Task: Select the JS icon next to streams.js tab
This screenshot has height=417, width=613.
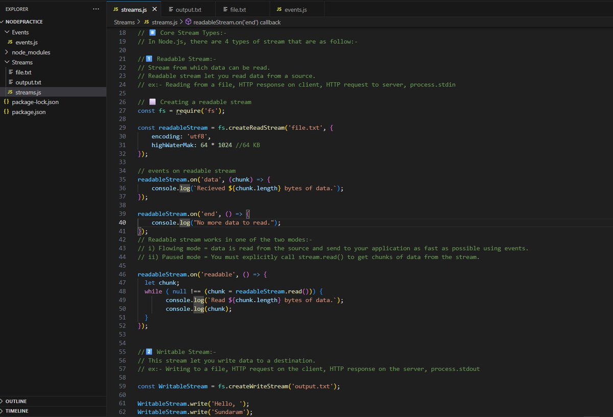Action: coord(115,9)
